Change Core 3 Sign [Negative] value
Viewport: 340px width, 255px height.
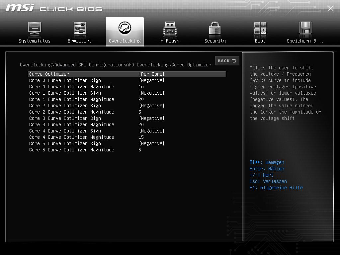(151, 118)
